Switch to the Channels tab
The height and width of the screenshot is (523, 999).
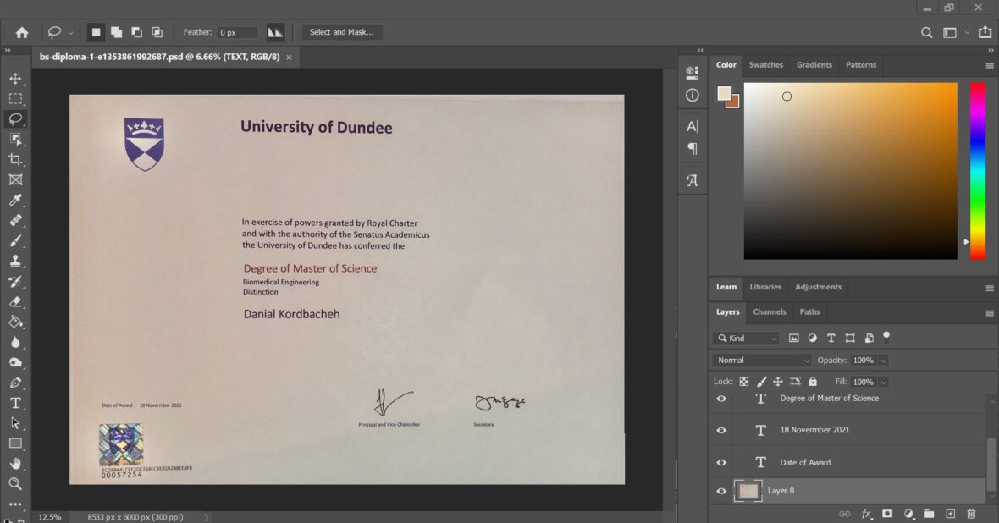(x=769, y=312)
